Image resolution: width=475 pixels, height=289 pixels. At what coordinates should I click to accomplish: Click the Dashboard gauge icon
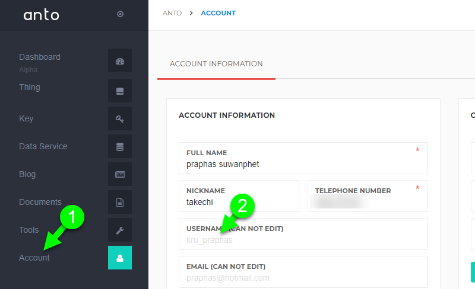pos(120,61)
